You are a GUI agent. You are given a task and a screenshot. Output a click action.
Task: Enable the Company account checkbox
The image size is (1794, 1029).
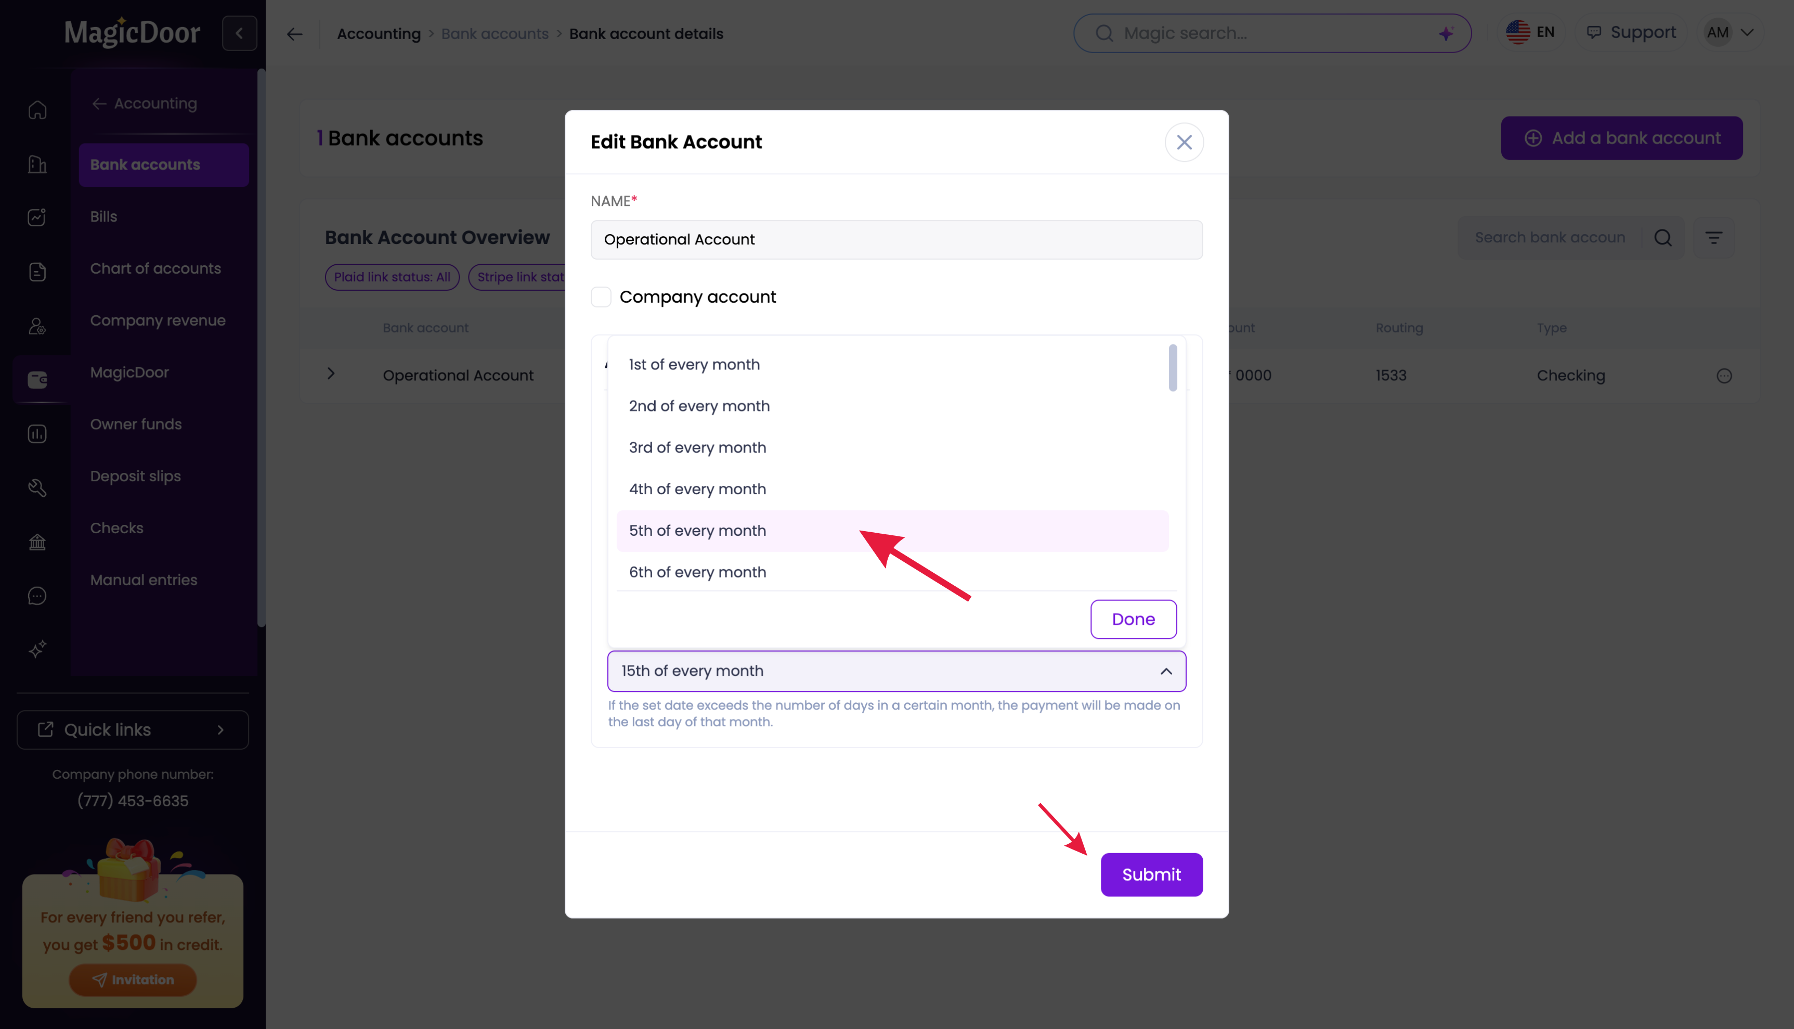pyautogui.click(x=601, y=297)
